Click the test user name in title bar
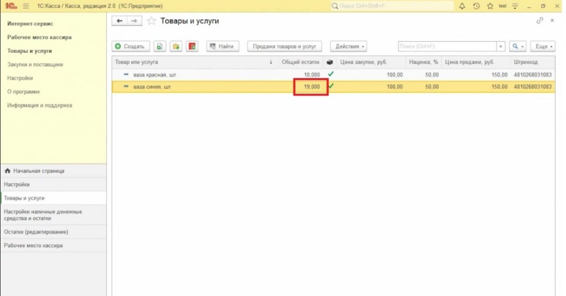The height and width of the screenshot is (296, 566). pyautogui.click(x=502, y=6)
